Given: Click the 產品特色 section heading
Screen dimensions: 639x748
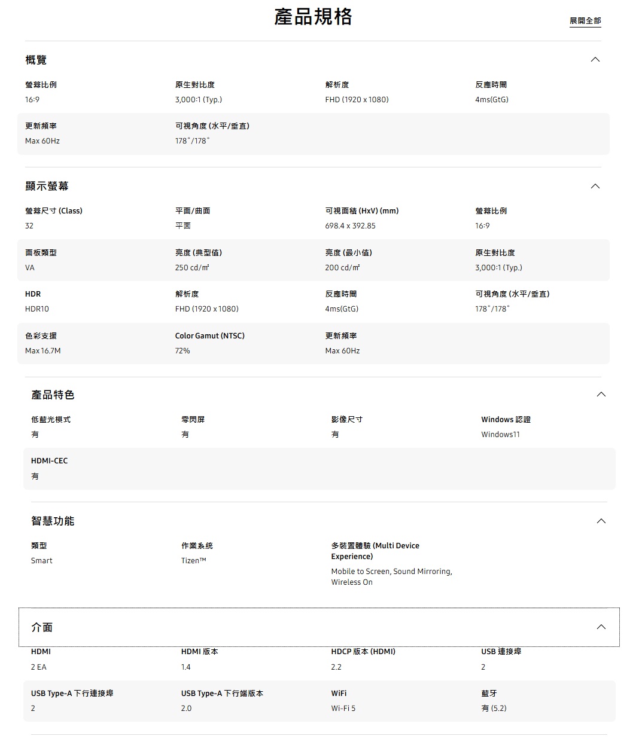Looking at the screenshot, I should point(53,395).
